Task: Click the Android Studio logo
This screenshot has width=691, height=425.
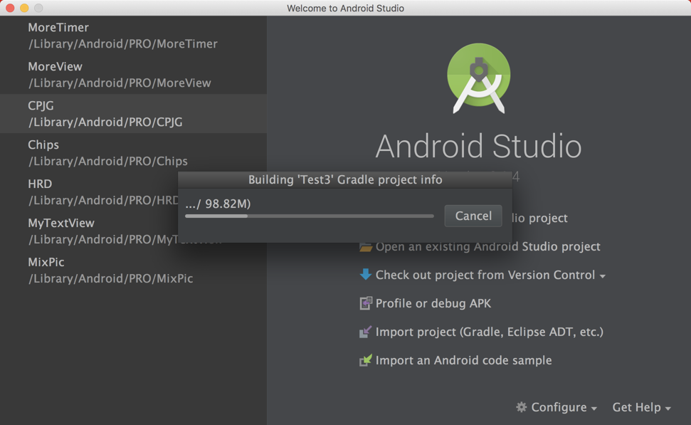Action: coord(479,78)
